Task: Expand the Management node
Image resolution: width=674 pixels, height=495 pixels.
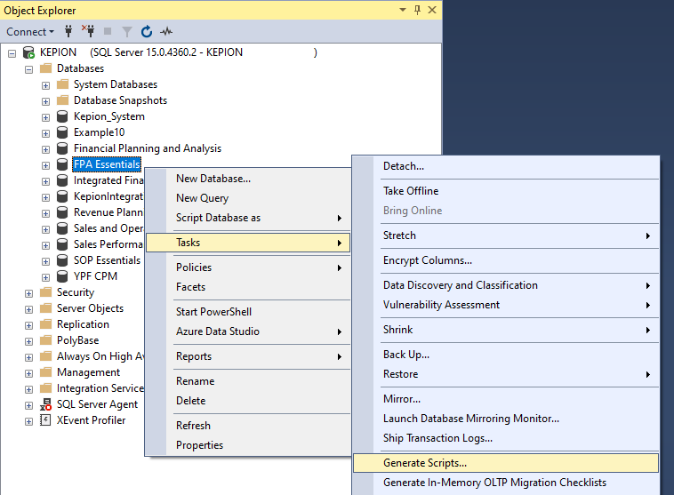Action: 28,373
